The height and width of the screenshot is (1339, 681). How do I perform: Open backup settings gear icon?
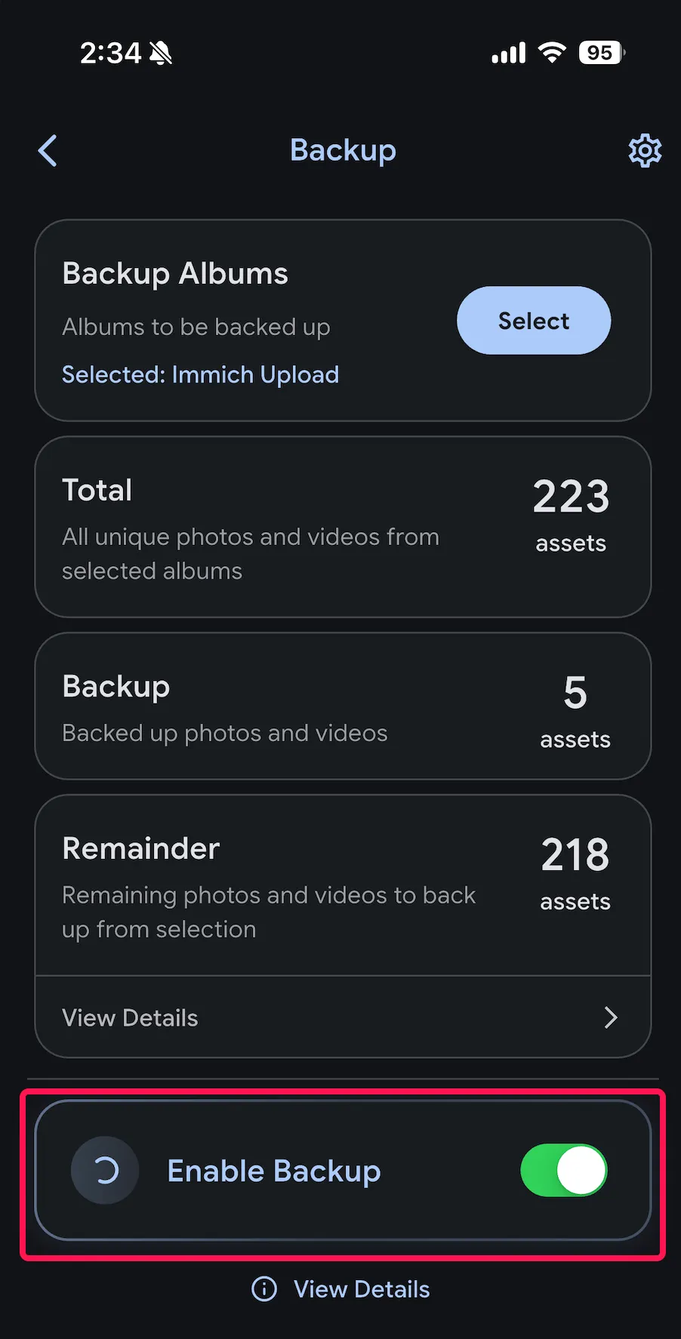(645, 151)
